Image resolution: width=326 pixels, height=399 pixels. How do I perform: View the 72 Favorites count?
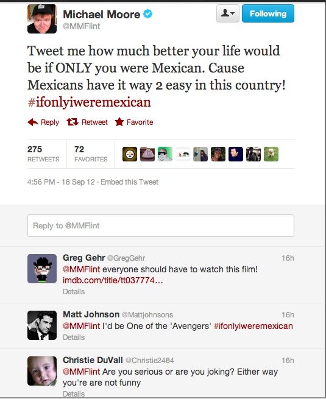tap(91, 154)
